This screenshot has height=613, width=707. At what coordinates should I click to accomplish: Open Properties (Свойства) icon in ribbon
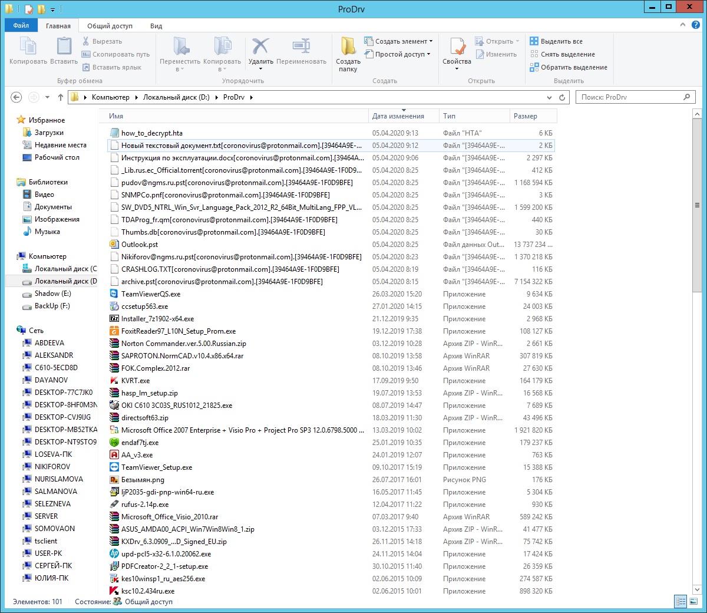click(457, 47)
